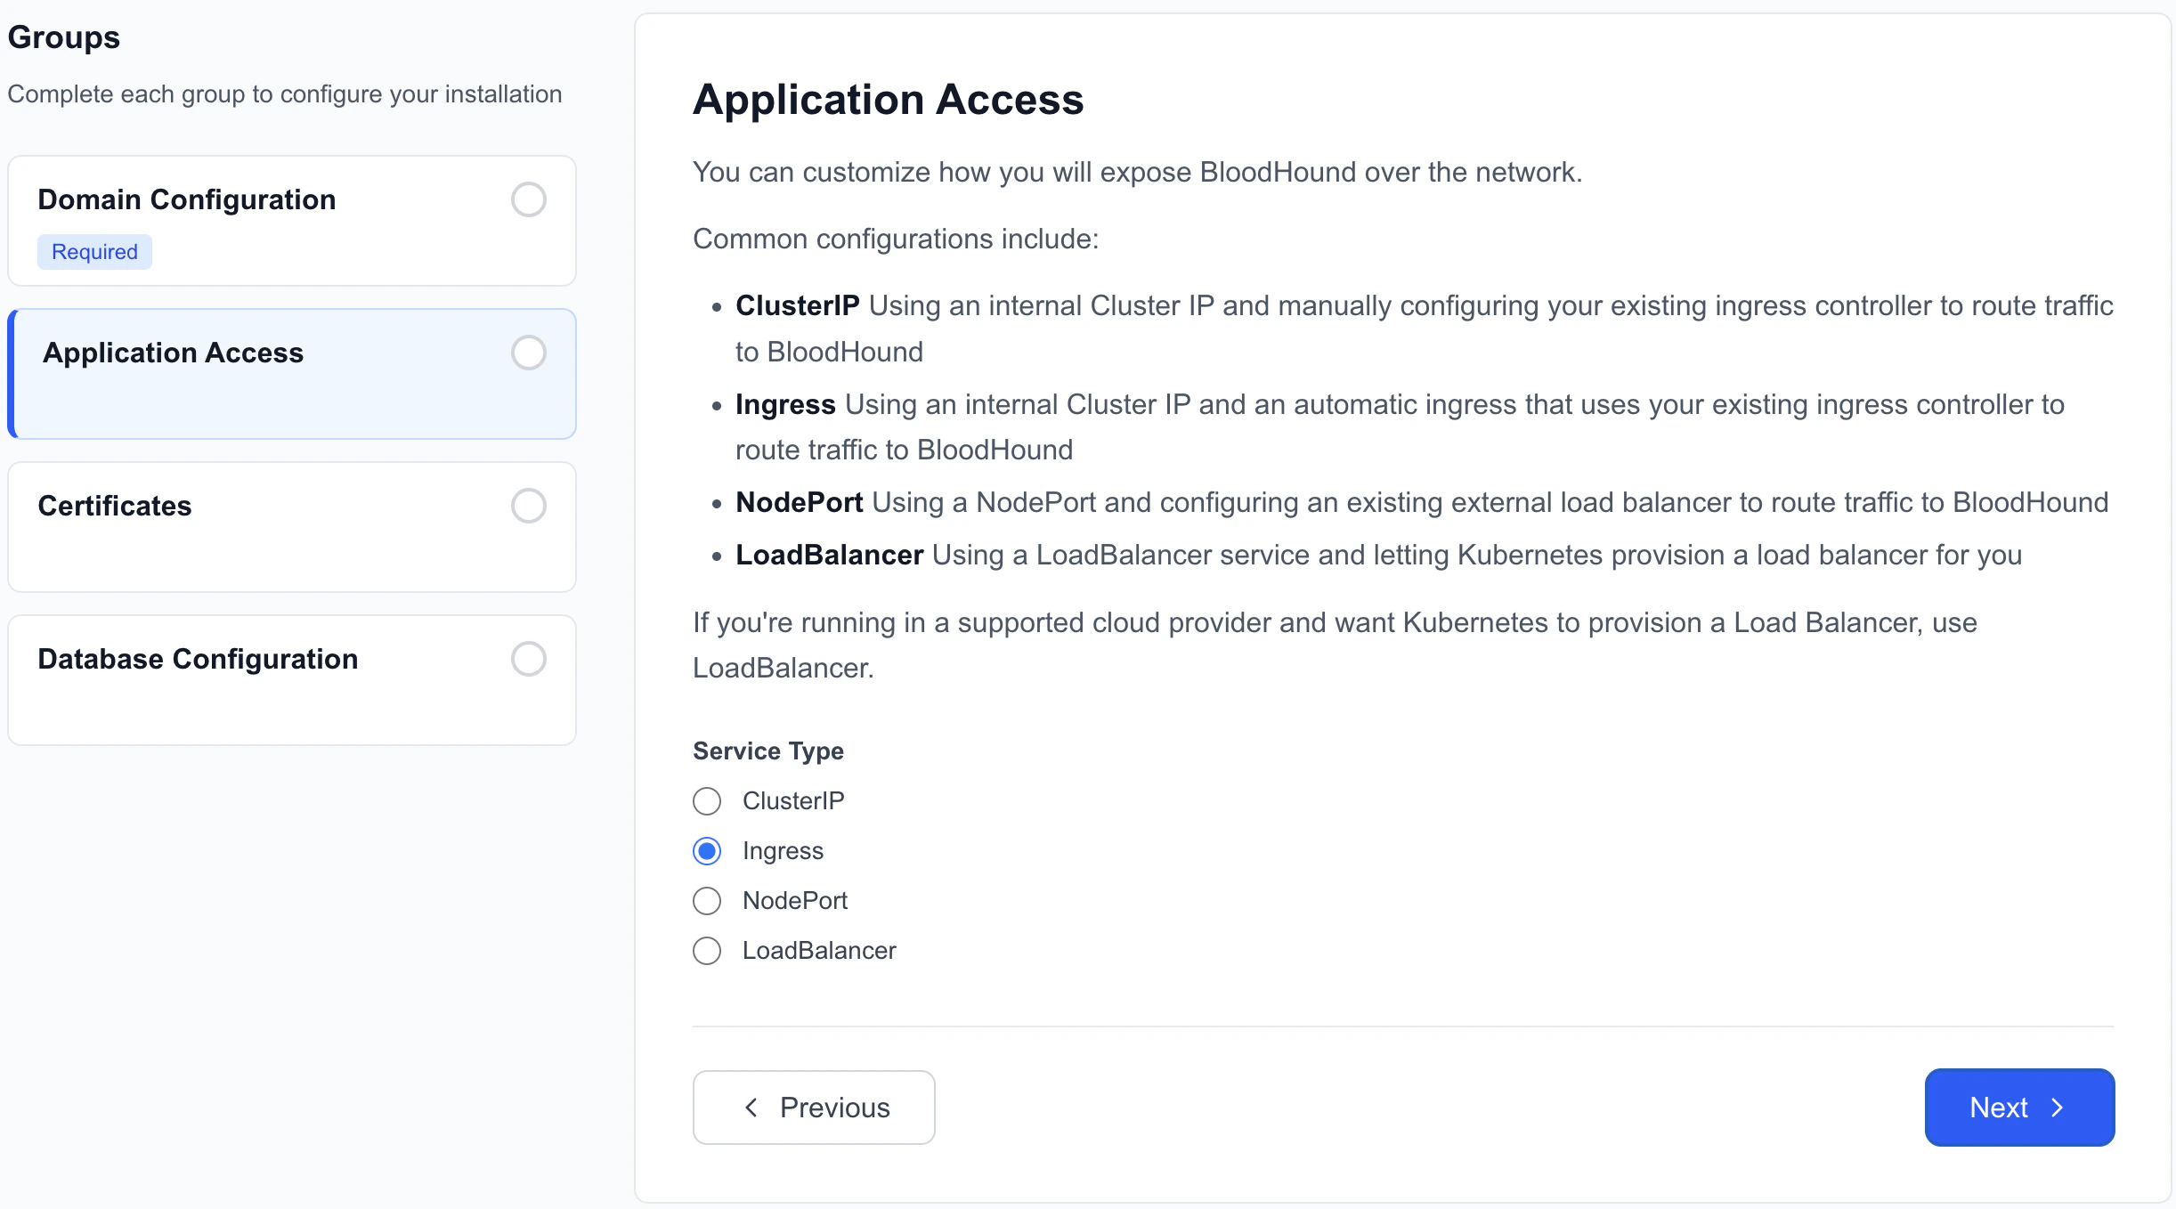The image size is (2176, 1209).
Task: Click the bold ClusterIP term in the list
Action: (797, 305)
